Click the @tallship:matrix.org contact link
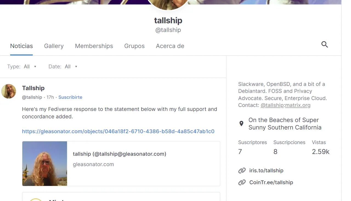The image size is (351, 201). 285,105
